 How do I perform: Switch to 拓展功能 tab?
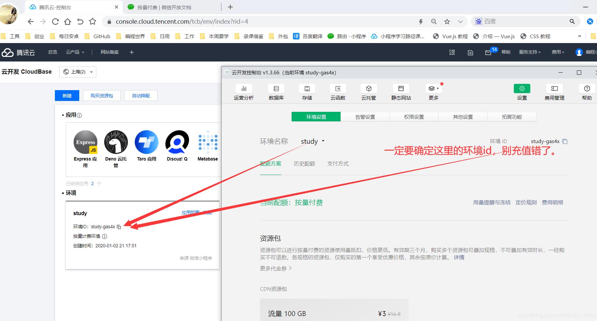512,117
